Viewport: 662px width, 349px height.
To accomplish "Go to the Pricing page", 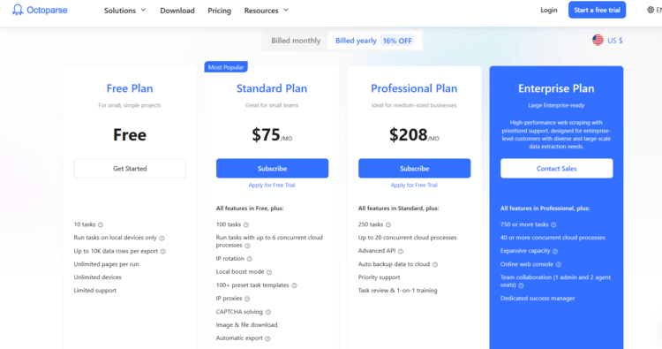I will [x=220, y=11].
